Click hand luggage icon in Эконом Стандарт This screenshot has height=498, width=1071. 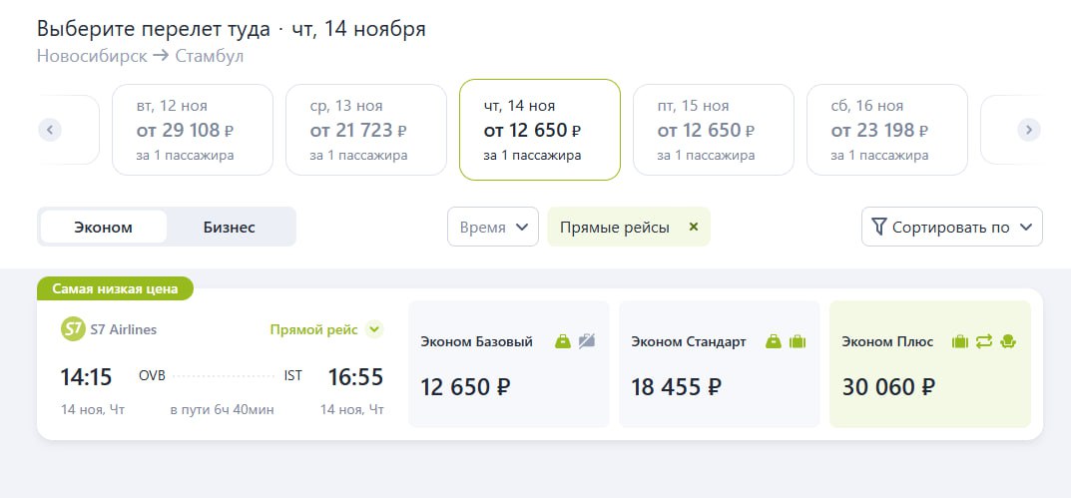[773, 341]
